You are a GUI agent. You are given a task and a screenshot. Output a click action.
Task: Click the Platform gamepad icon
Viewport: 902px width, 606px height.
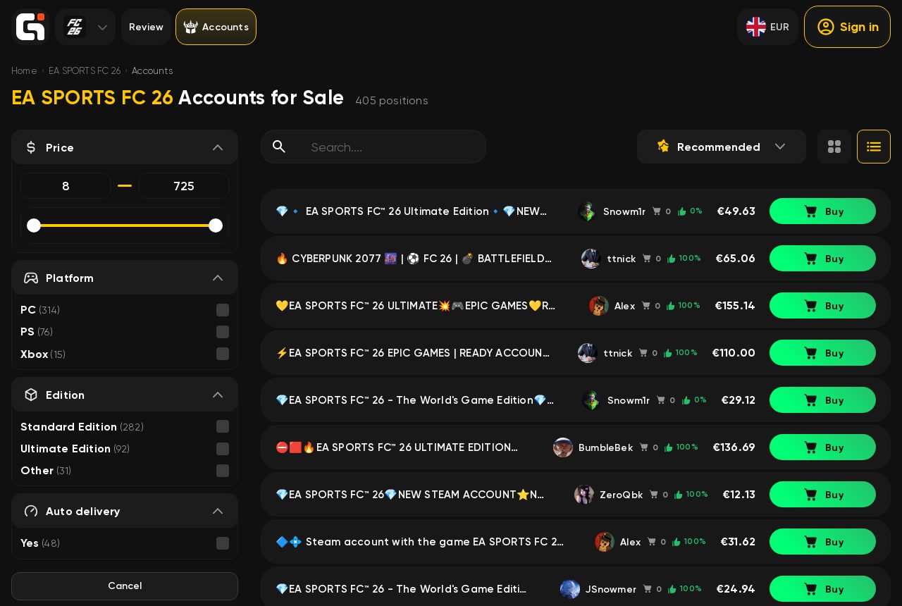click(x=31, y=278)
